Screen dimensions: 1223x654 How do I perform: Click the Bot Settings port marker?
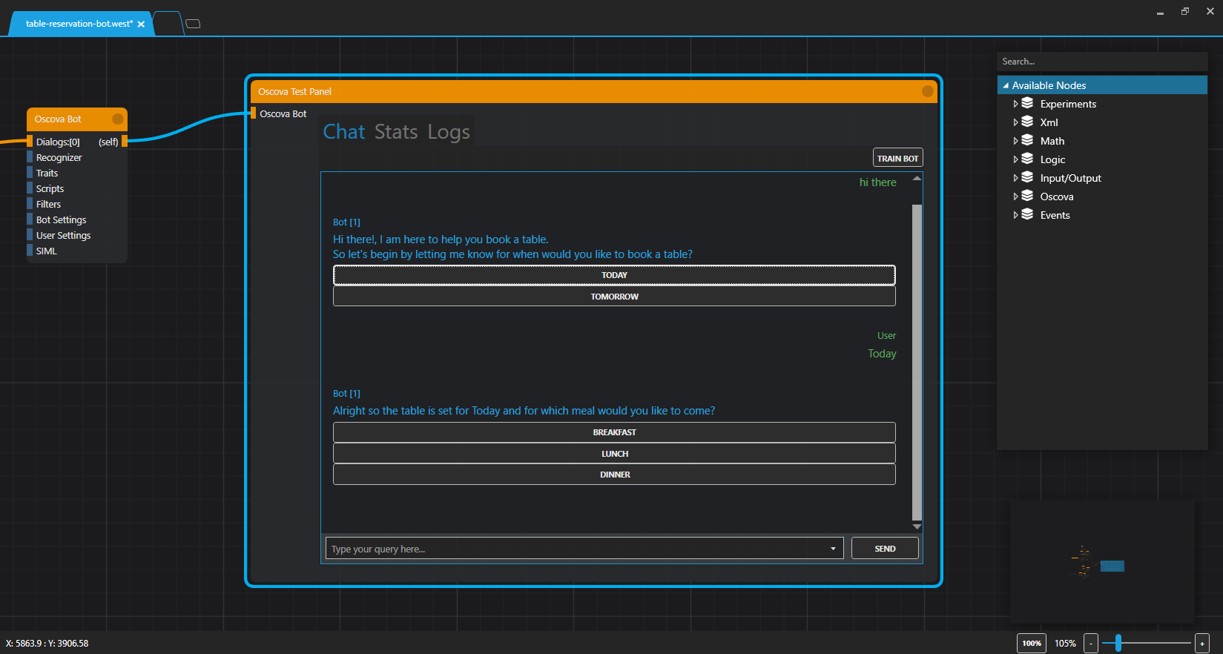click(30, 219)
